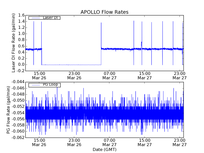Click "15:00 Mar 26" under the PG Loop plot
The image size is (204, 153).
(39, 143)
